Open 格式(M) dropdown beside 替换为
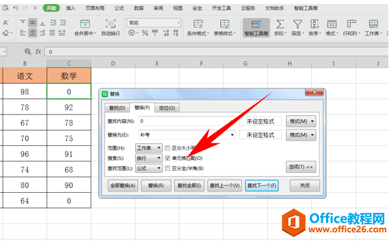 pos(301,135)
